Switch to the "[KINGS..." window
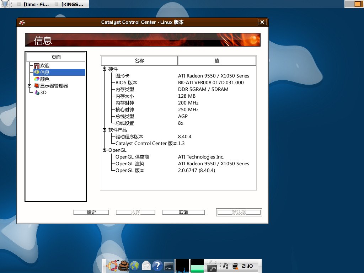Viewport: 364px width, 273px height. tap(69, 4)
